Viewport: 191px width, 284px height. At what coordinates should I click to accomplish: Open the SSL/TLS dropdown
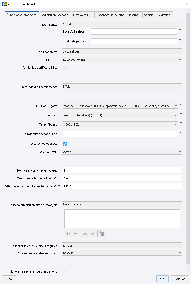click(x=122, y=59)
